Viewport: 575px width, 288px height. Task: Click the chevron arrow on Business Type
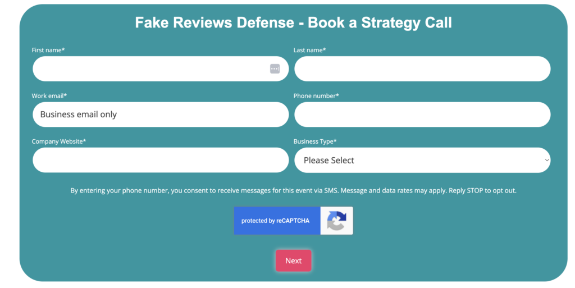546,160
